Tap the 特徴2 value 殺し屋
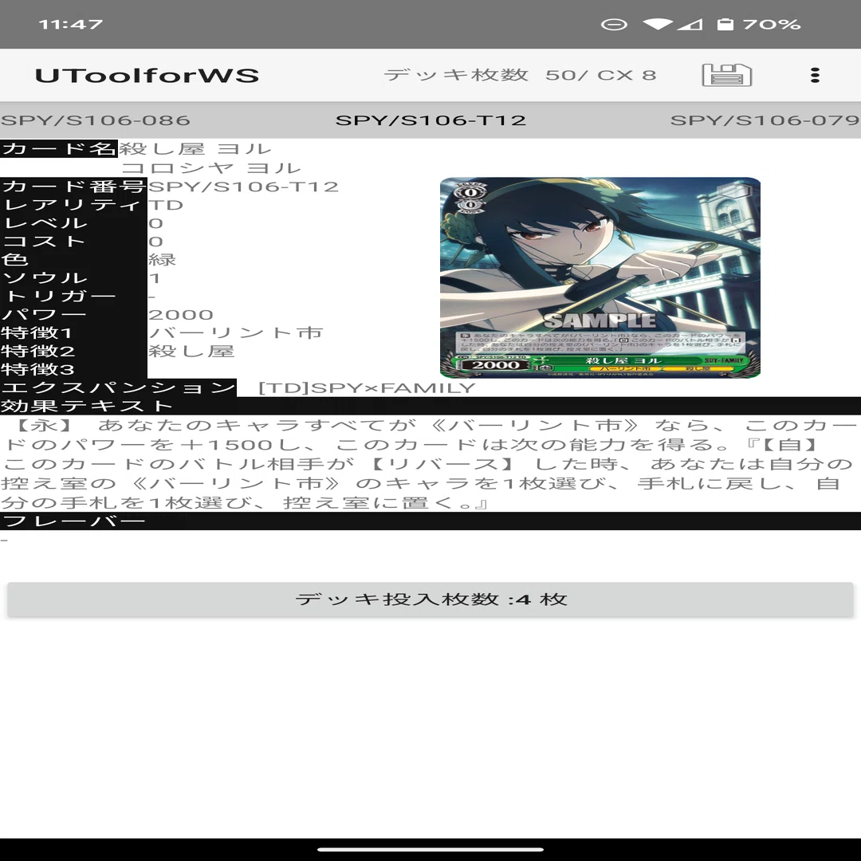861x861 pixels. pyautogui.click(x=191, y=351)
